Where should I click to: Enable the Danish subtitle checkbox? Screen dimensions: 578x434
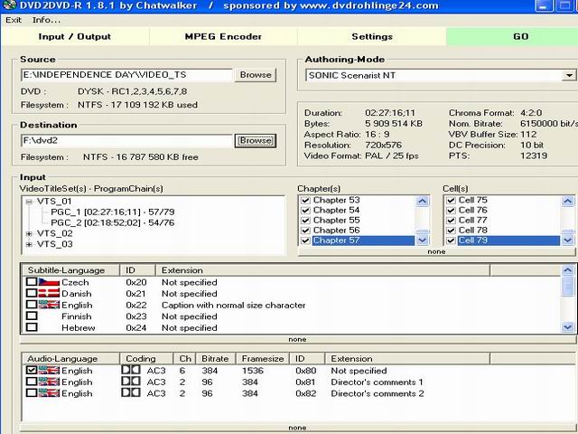(x=32, y=293)
